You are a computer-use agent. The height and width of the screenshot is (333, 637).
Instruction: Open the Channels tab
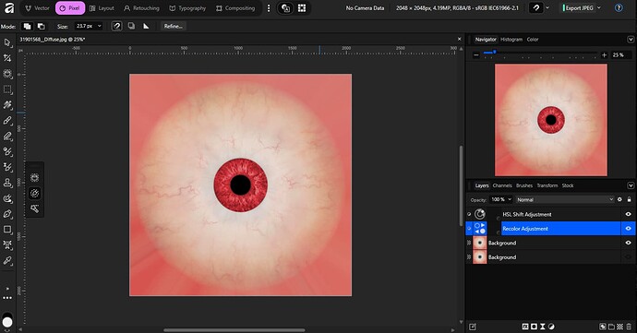(x=502, y=185)
